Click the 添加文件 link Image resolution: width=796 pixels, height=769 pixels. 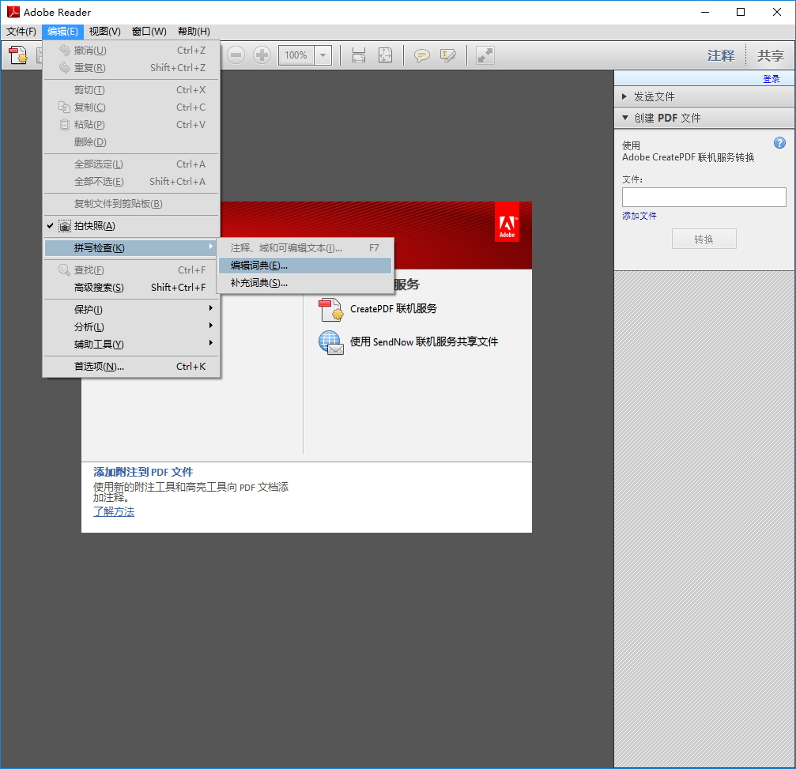(639, 216)
